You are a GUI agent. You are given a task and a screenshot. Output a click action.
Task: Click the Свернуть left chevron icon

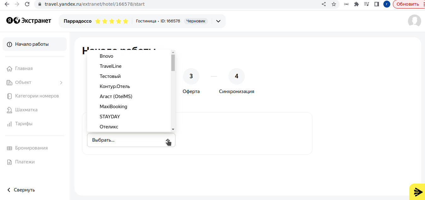(x=9, y=190)
